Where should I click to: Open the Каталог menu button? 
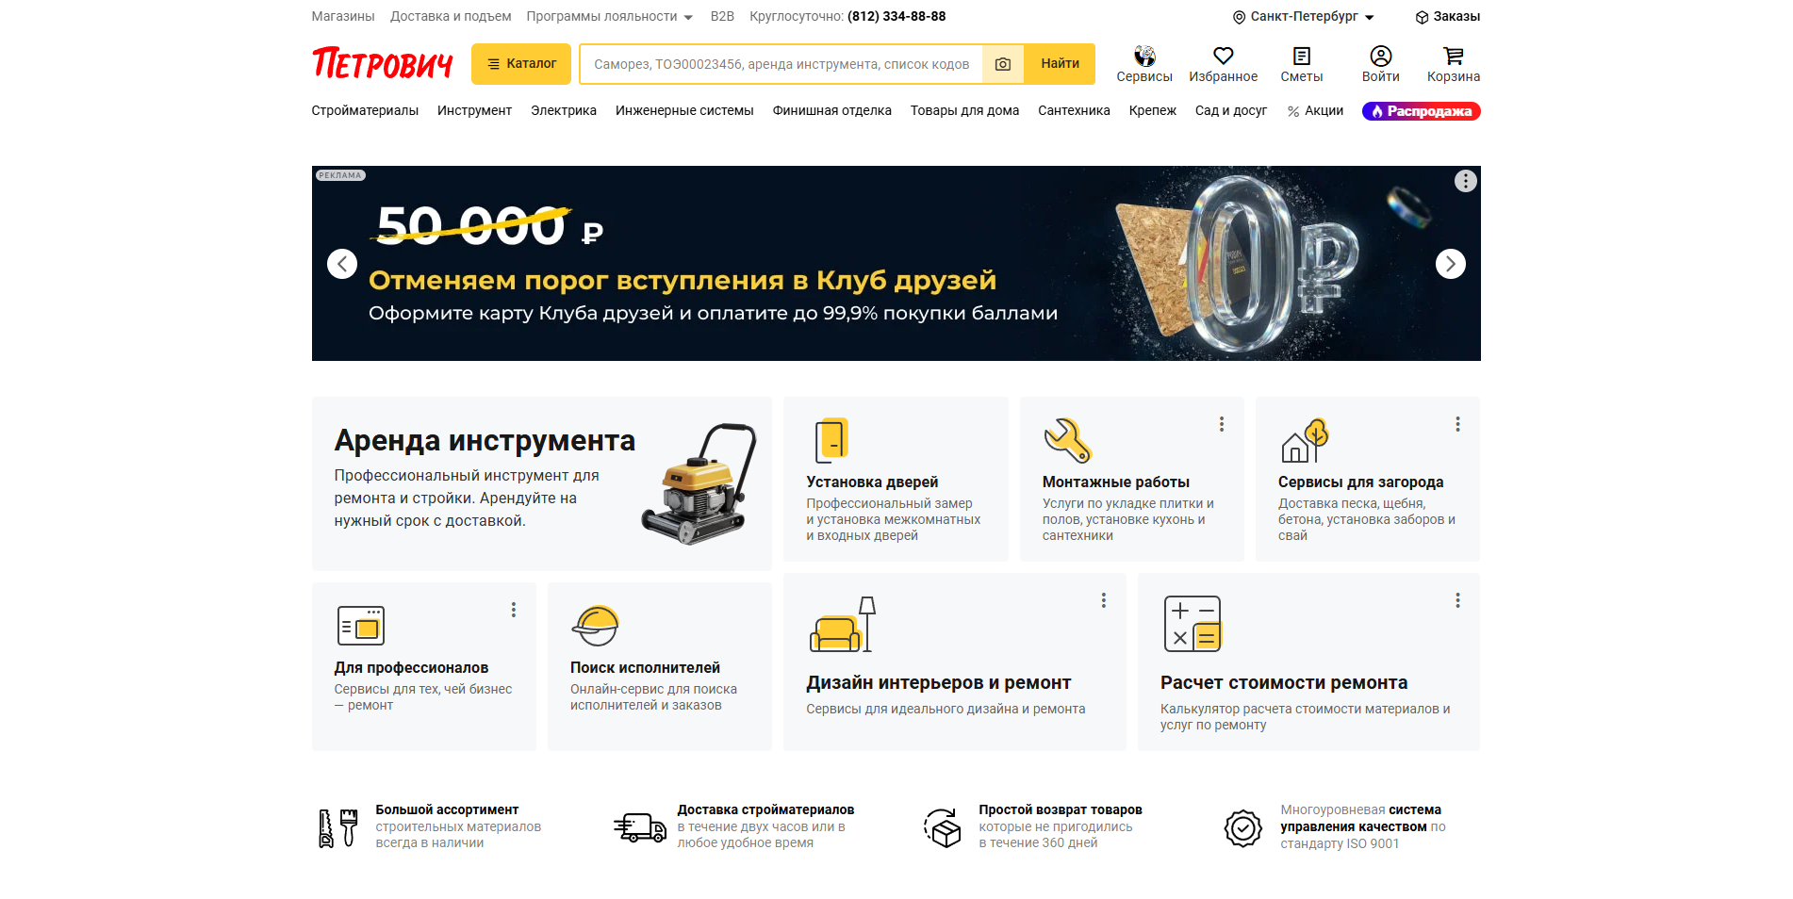[521, 64]
